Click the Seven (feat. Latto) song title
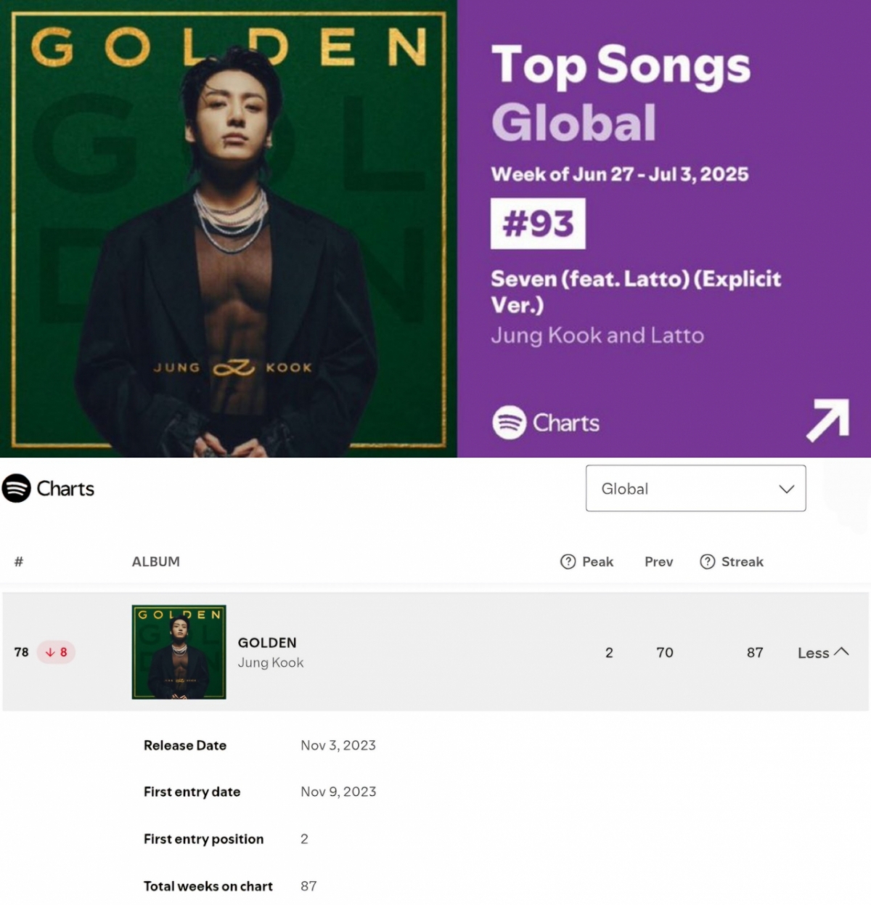Image resolution: width=871 pixels, height=905 pixels. pyautogui.click(x=636, y=291)
